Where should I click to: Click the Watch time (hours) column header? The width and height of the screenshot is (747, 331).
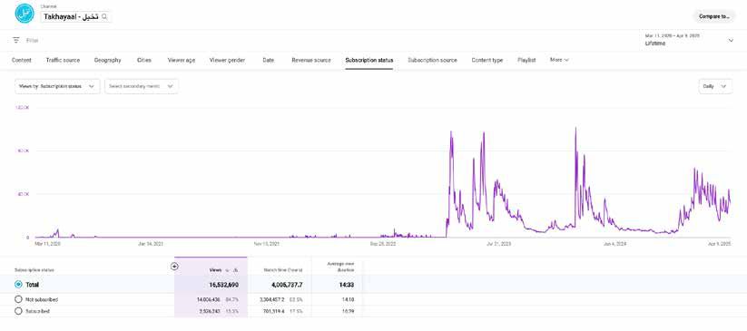[283, 270]
